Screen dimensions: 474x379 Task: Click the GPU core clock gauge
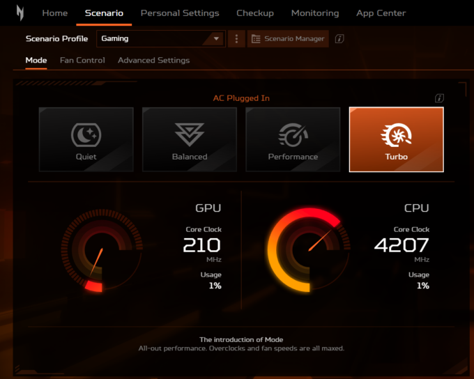tap(101, 252)
